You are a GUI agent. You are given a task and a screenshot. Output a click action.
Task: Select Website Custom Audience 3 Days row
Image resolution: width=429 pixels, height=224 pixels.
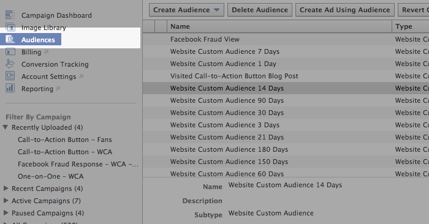(286, 125)
